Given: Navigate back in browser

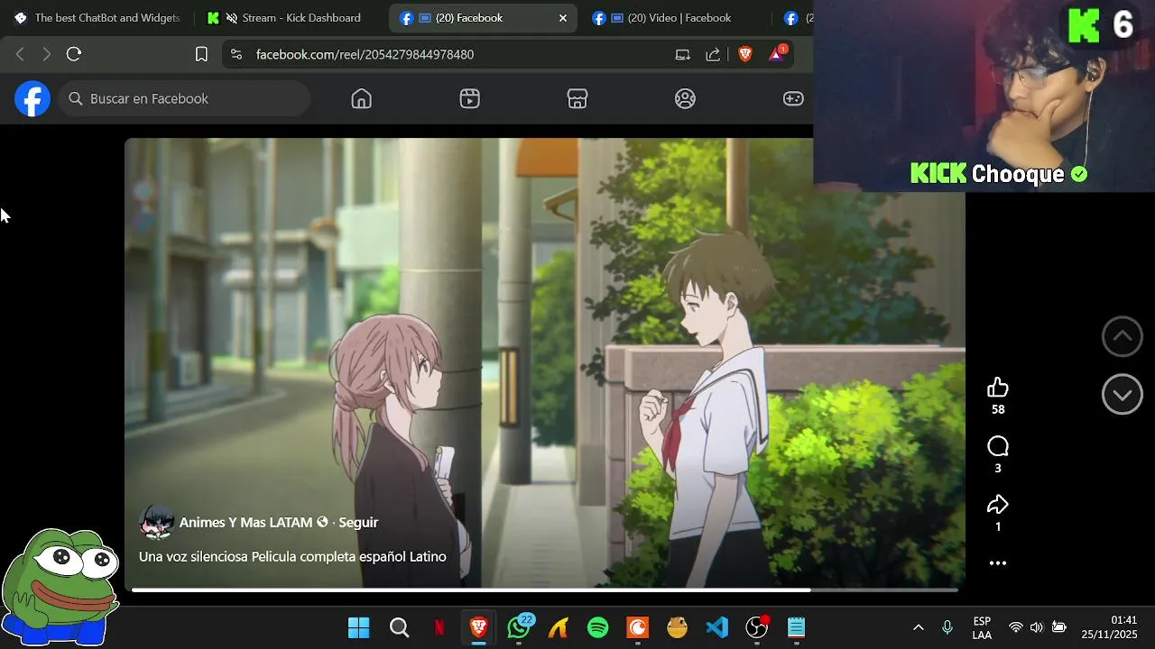Looking at the screenshot, I should pyautogui.click(x=20, y=54).
